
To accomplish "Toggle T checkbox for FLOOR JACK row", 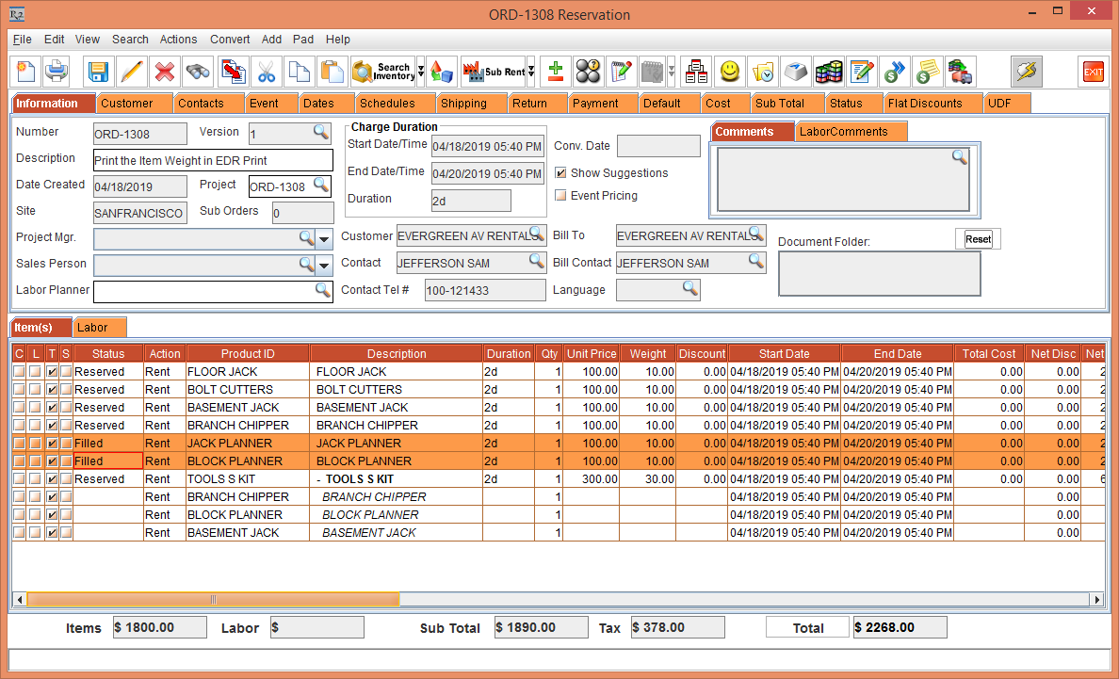I will [x=52, y=372].
